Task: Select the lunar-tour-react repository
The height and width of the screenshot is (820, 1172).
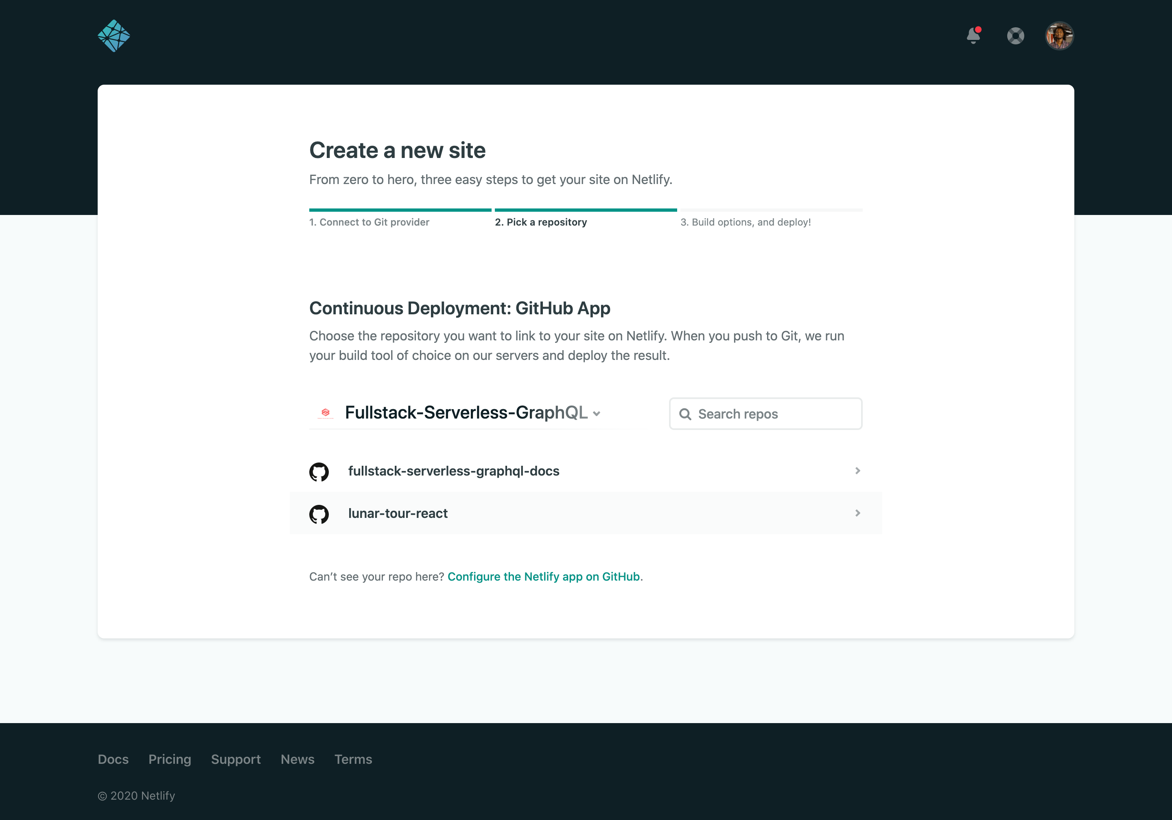Action: click(x=398, y=513)
